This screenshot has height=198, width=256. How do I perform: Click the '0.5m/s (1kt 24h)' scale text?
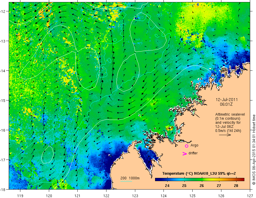click(228, 131)
